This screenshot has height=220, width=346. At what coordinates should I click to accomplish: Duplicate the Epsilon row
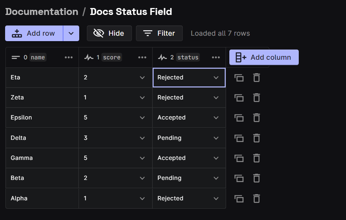click(239, 118)
